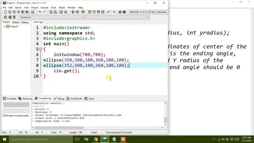Click the Debug checkmark toolbar icon

pos(108,12)
